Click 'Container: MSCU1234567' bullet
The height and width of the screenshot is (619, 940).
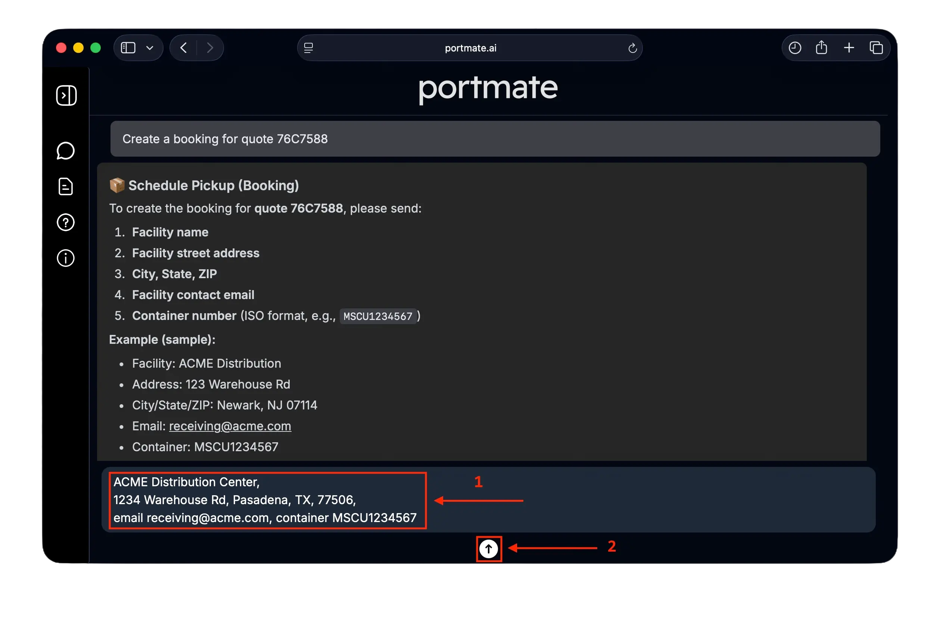click(x=205, y=447)
